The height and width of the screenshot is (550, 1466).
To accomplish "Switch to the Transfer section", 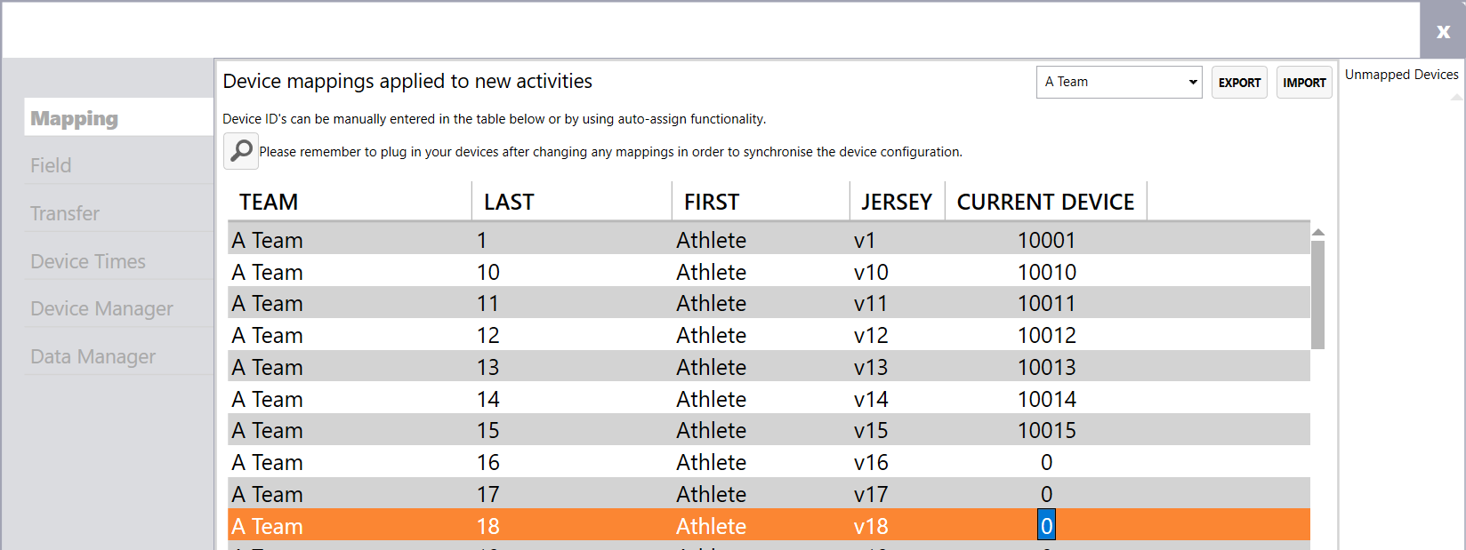I will (64, 213).
